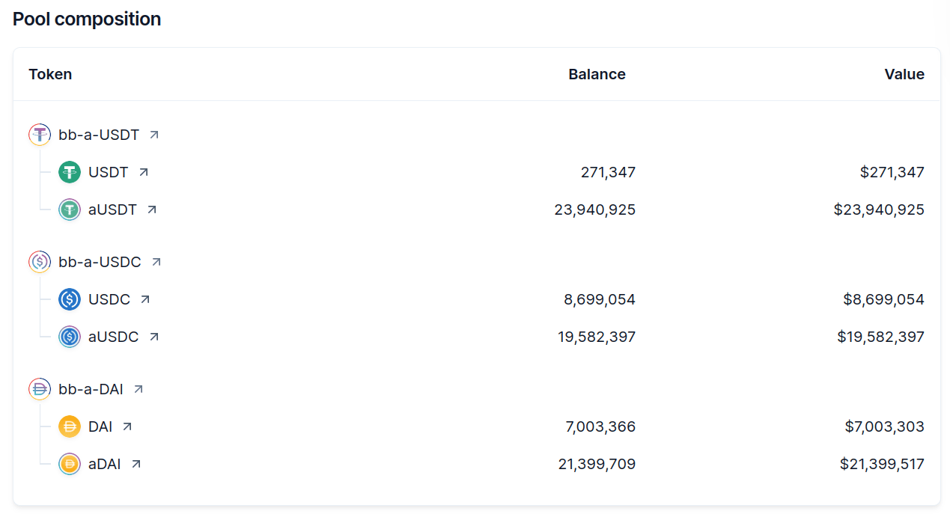Click the aUSDT token icon

[x=70, y=209]
